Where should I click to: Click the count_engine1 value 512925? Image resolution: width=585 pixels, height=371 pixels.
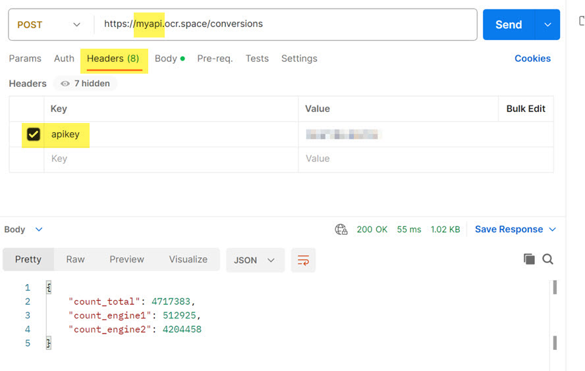(x=179, y=316)
